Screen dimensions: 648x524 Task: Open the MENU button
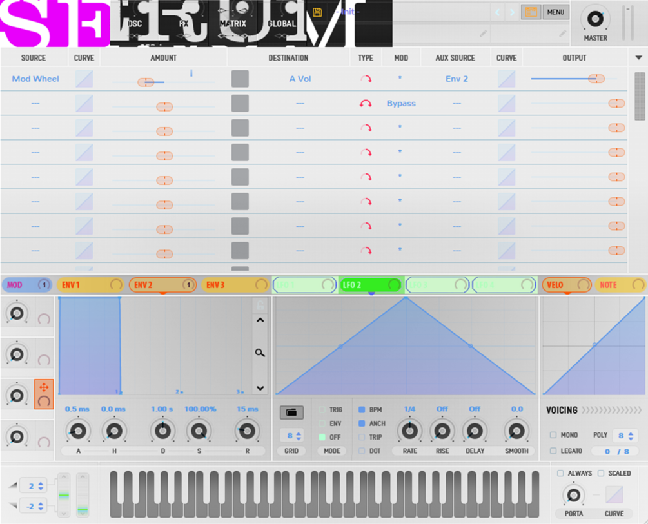click(x=555, y=12)
